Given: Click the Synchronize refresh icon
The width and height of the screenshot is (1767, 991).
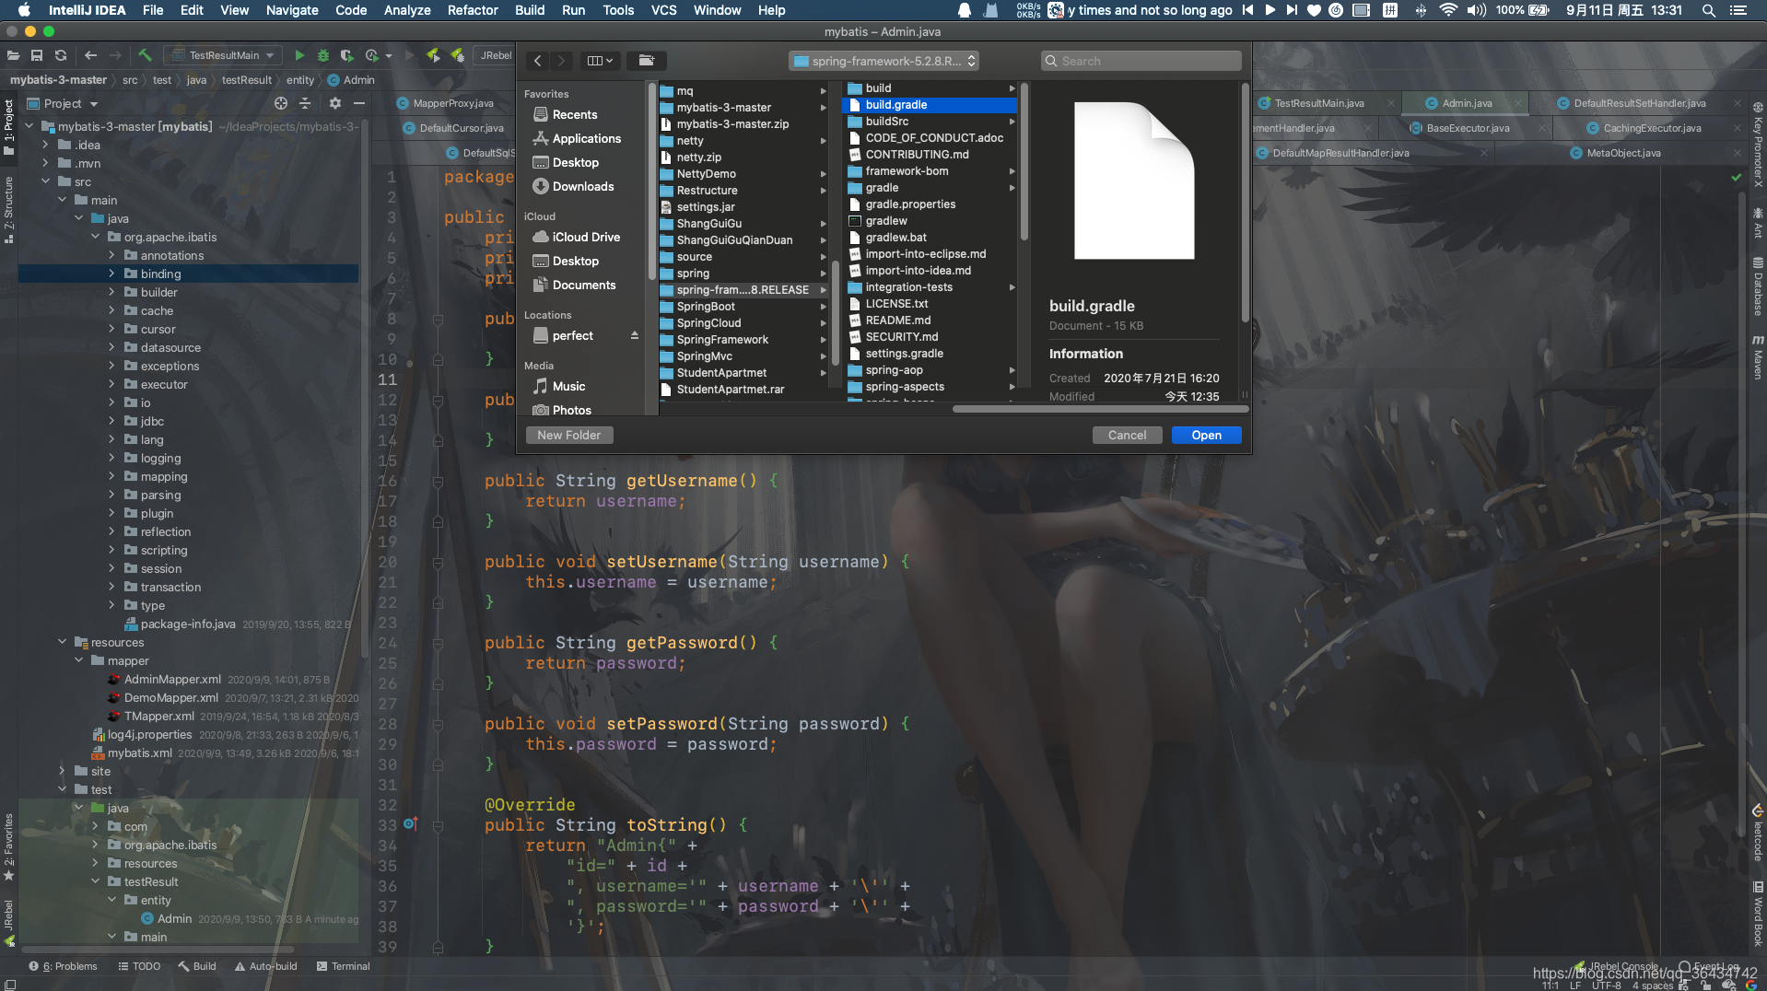Looking at the screenshot, I should tap(61, 55).
